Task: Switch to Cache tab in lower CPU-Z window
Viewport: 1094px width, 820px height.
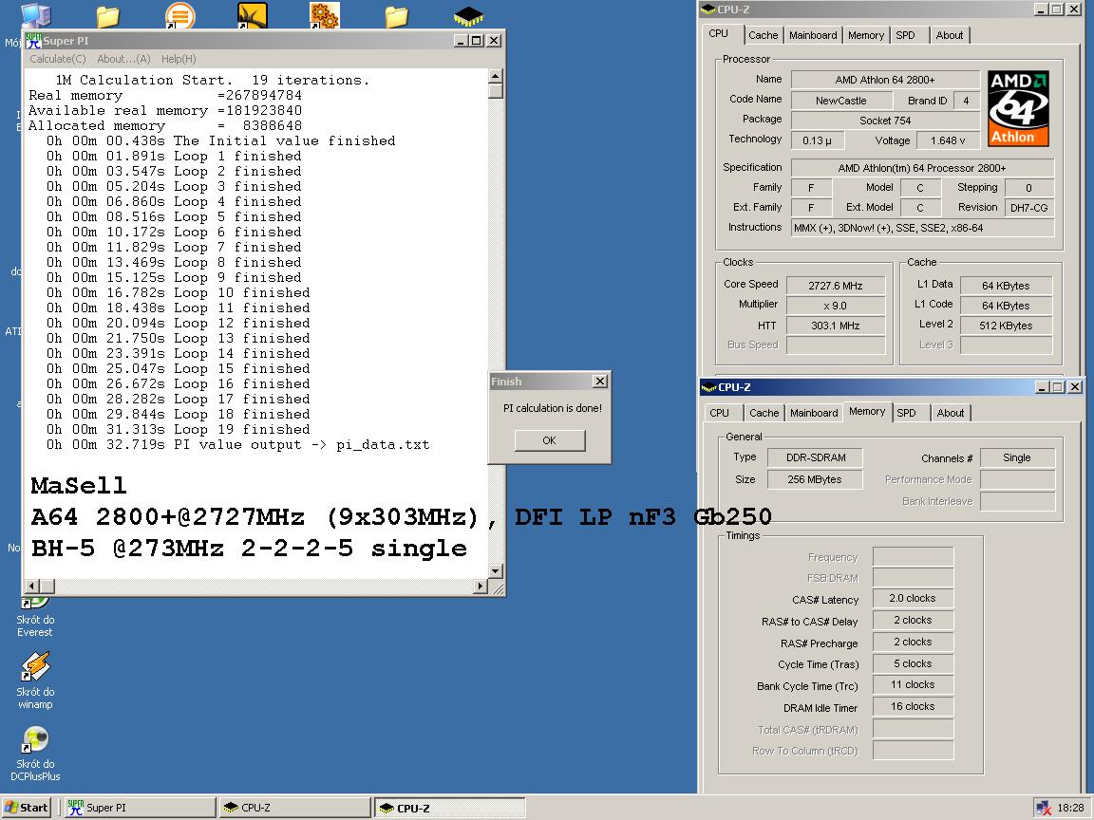Action: [x=764, y=413]
